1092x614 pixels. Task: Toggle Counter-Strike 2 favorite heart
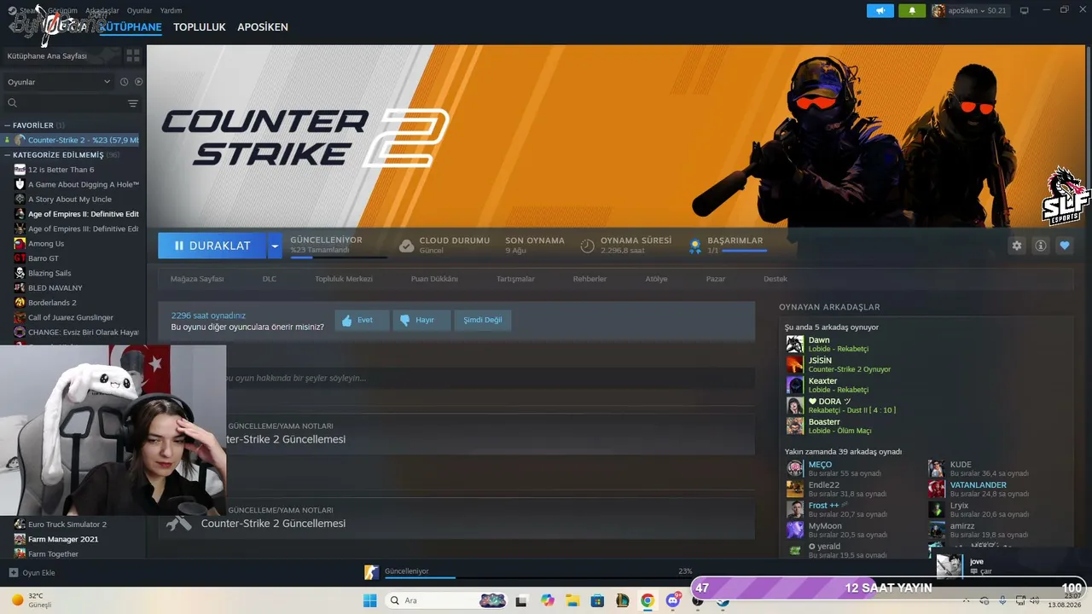click(1065, 246)
